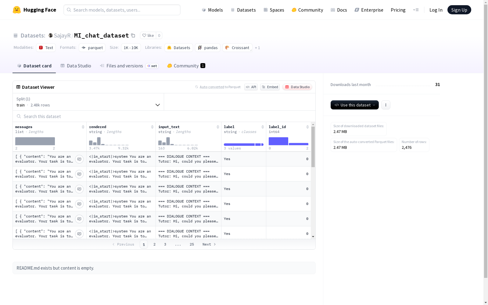
Task: Click the Croissant library tag
Action: 237,48
